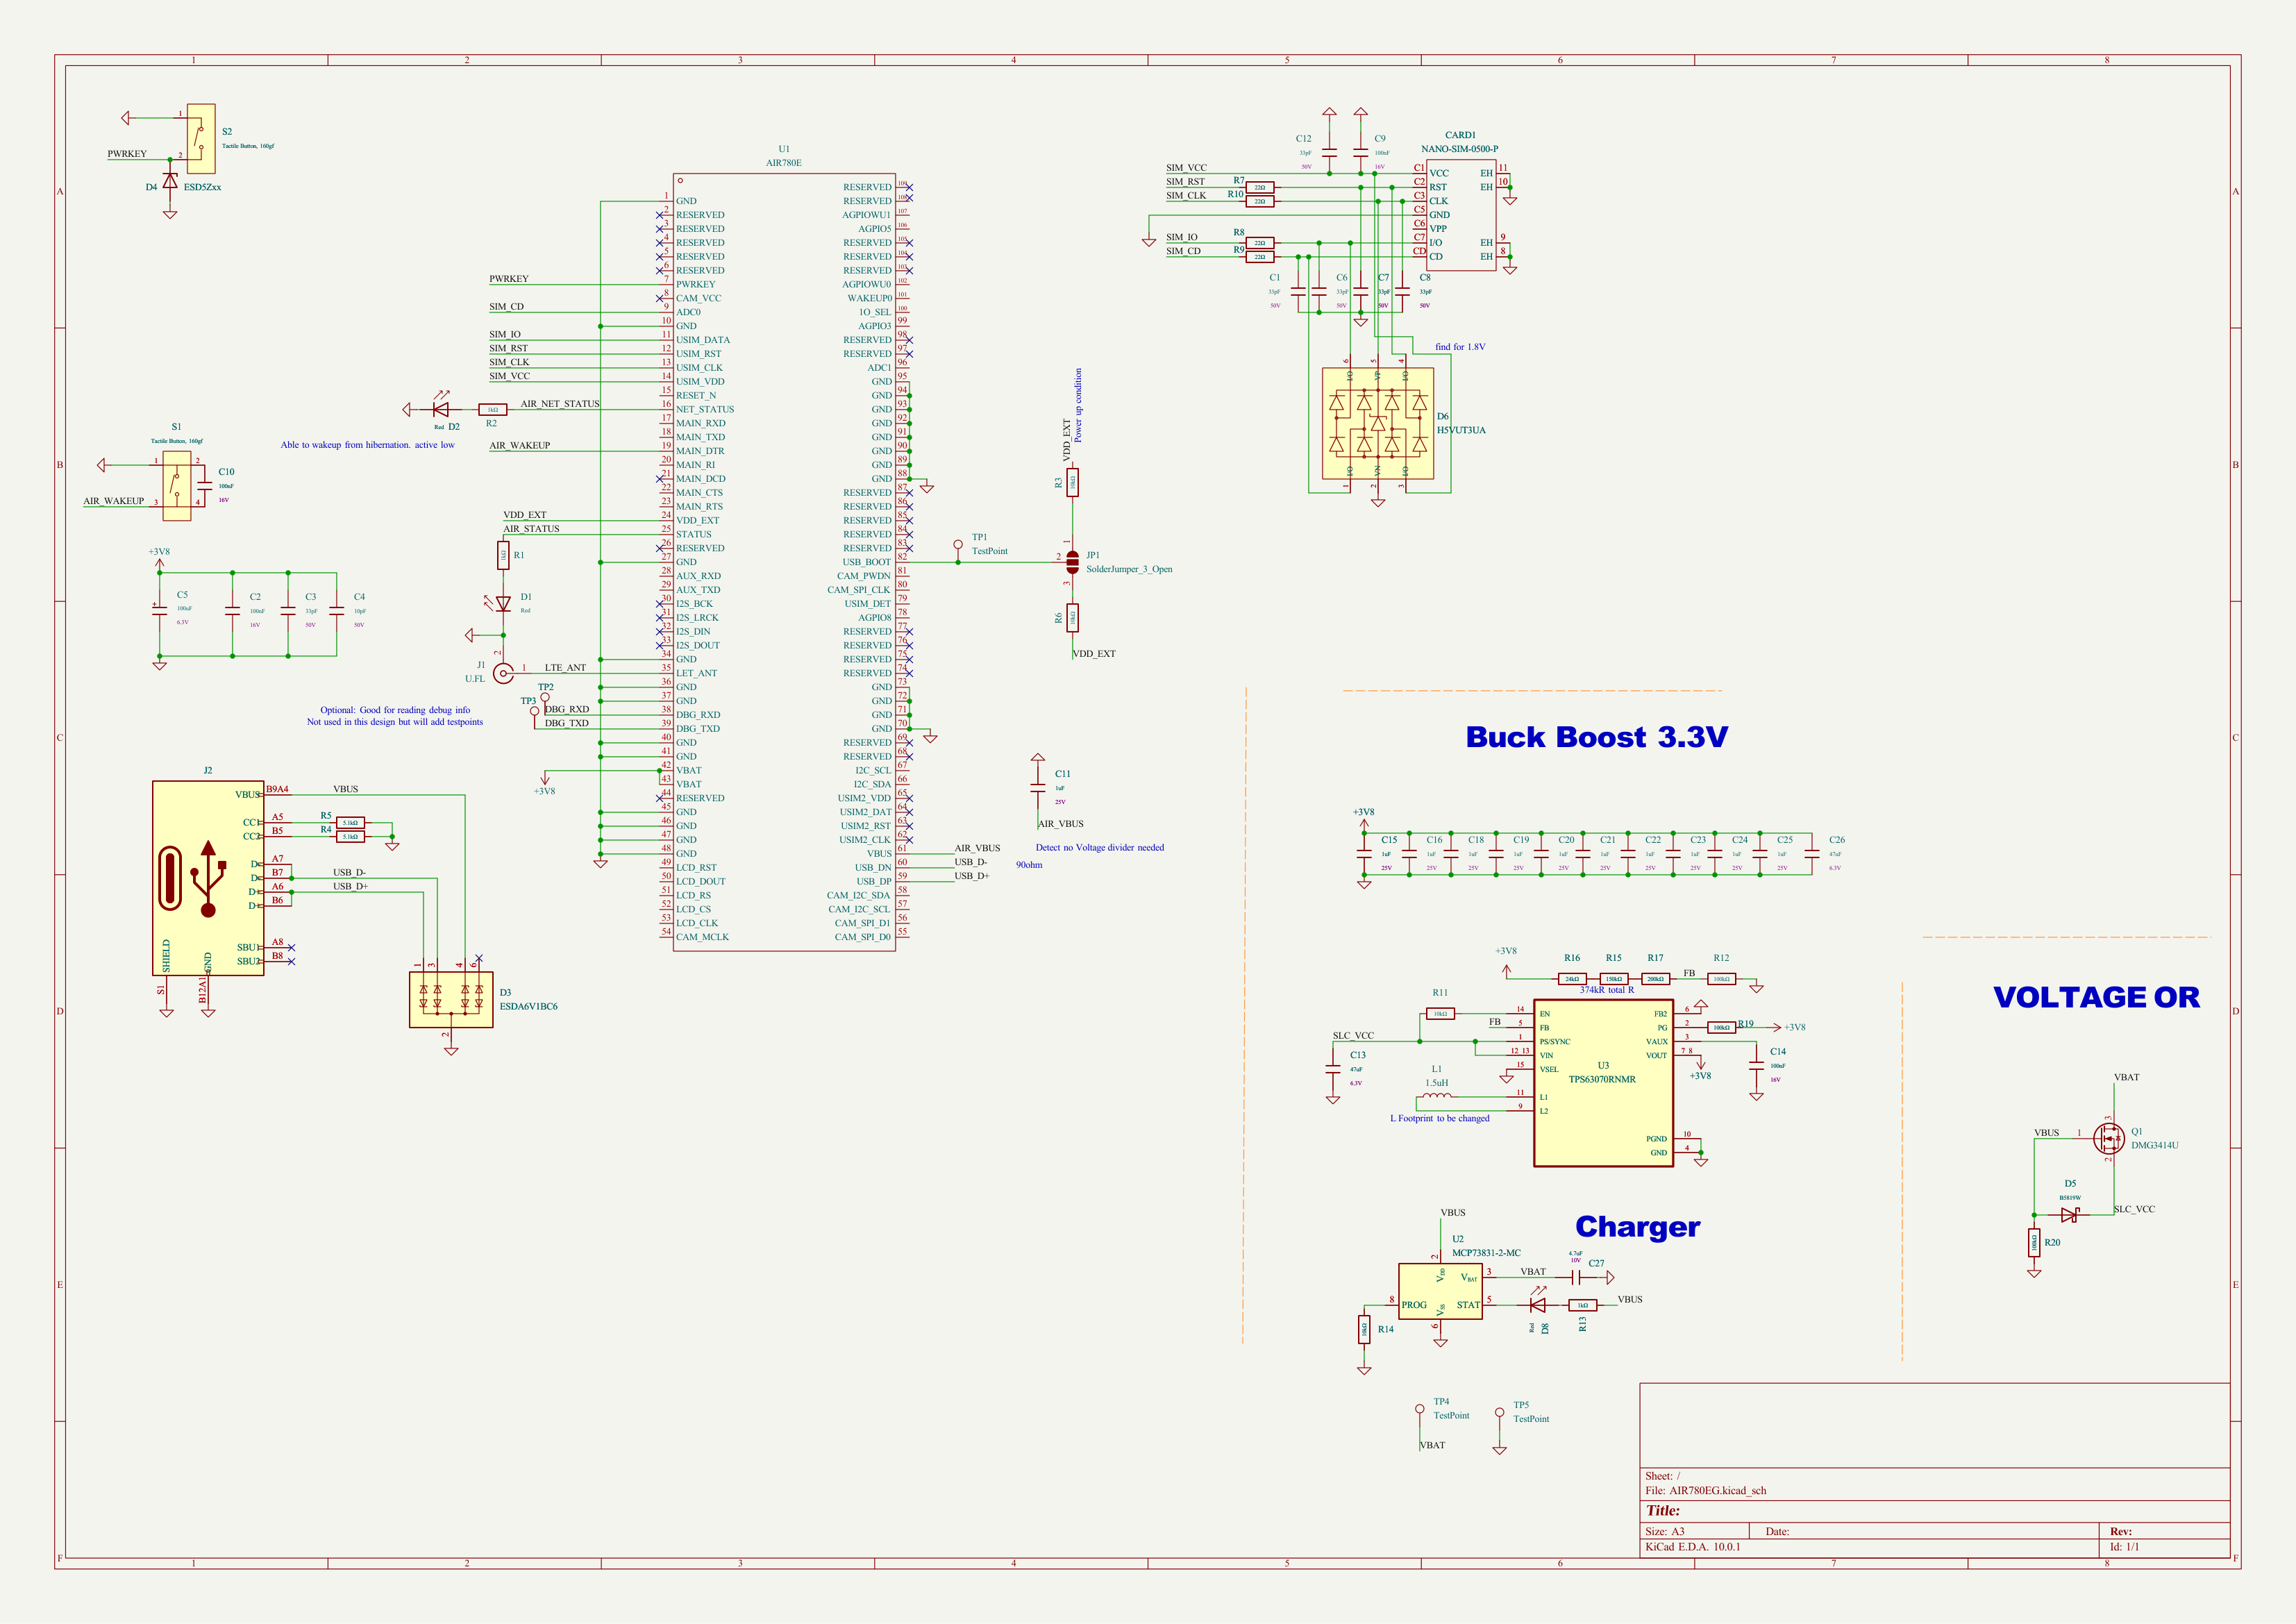Select the 'Power up condition' vertical note

(x=1078, y=405)
